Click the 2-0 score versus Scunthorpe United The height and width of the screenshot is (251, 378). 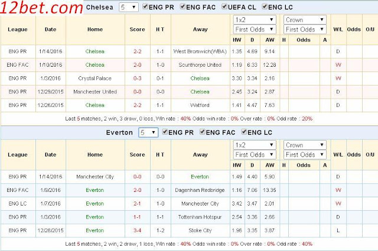pos(138,65)
